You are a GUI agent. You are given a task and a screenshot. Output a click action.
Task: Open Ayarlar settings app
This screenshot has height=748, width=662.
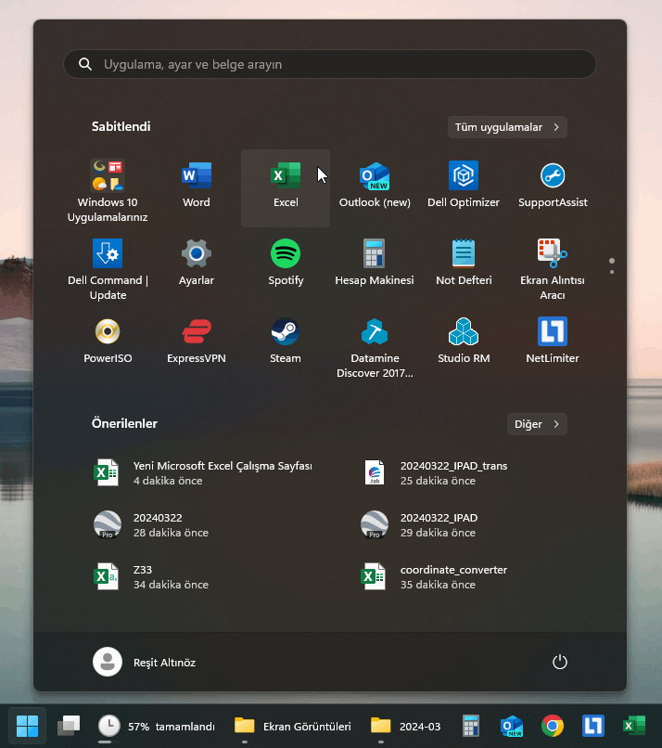coord(197,267)
